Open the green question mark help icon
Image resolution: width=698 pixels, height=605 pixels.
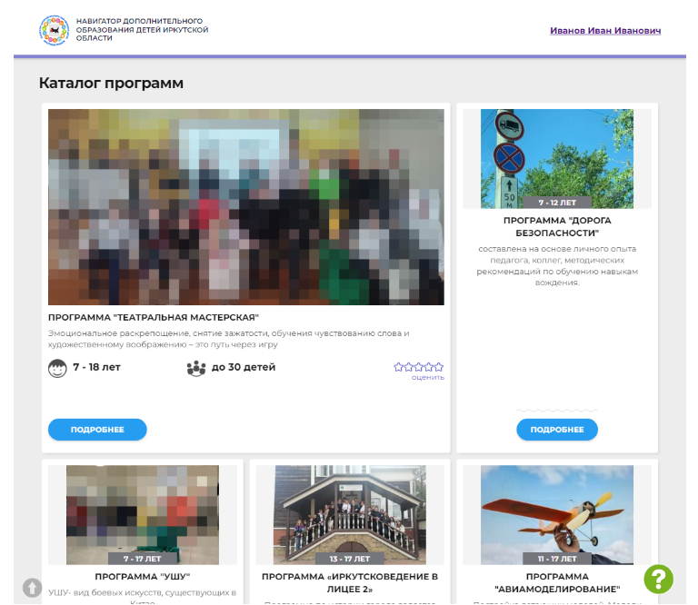(x=658, y=579)
